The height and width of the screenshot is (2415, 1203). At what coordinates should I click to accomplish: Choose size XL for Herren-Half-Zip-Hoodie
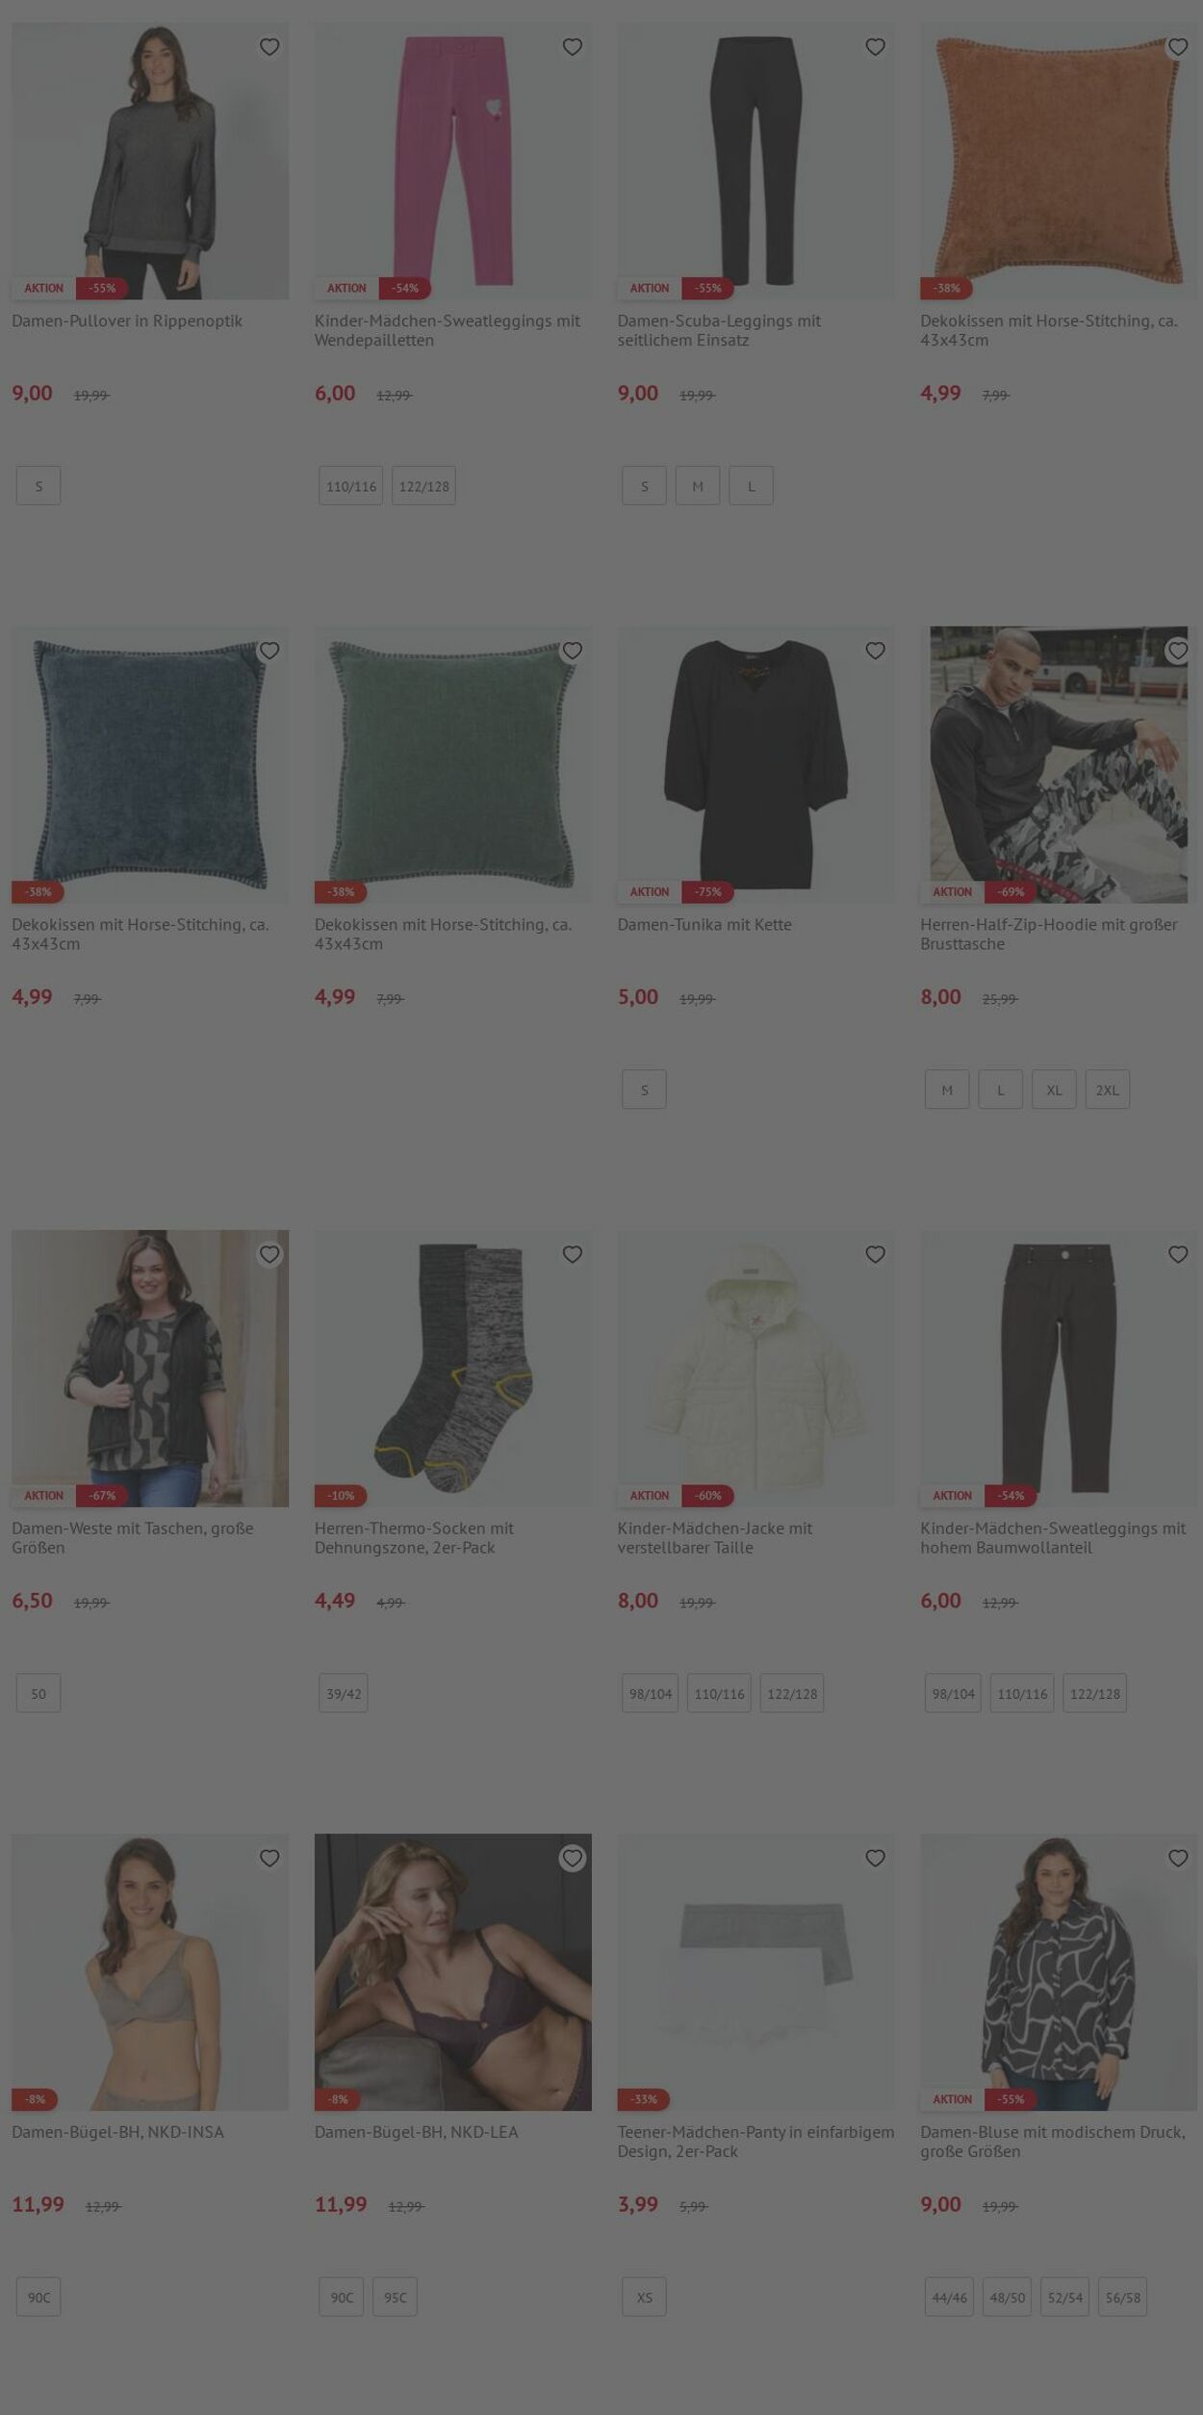[1054, 1090]
